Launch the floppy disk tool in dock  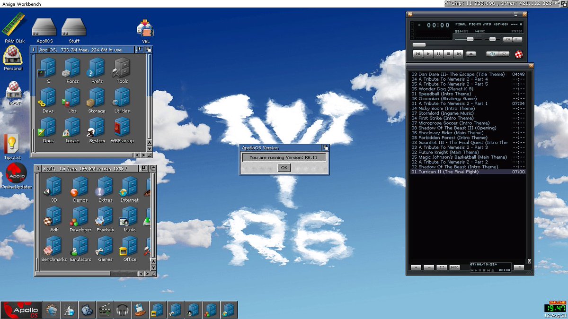[x=140, y=310]
